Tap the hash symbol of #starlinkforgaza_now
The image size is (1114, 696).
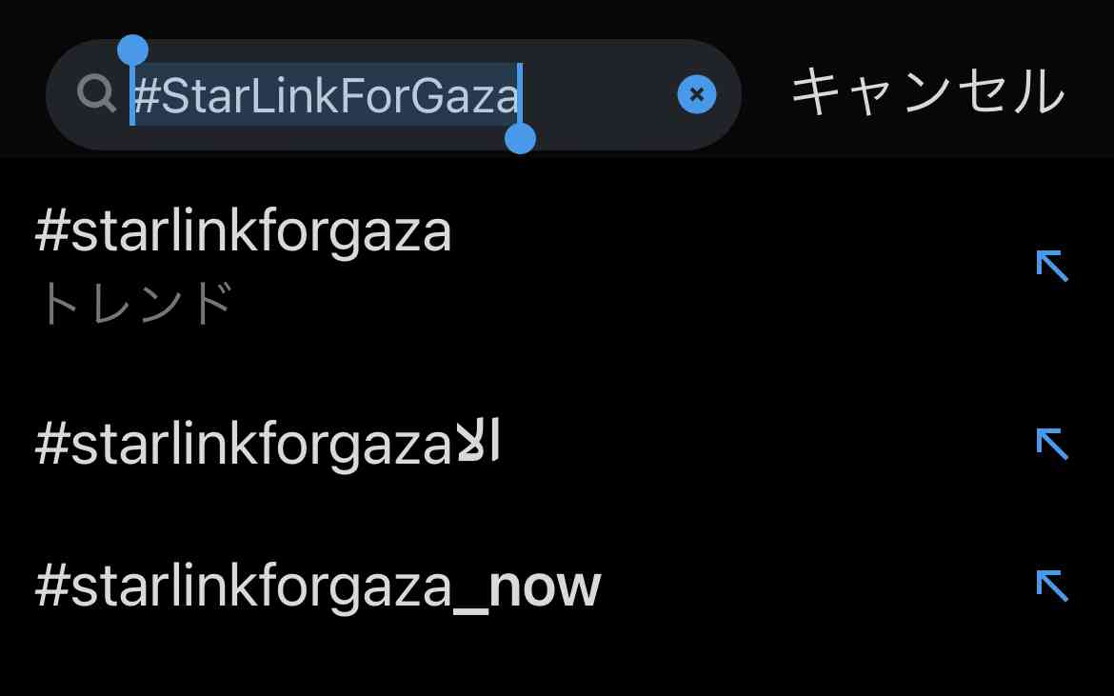coord(51,586)
